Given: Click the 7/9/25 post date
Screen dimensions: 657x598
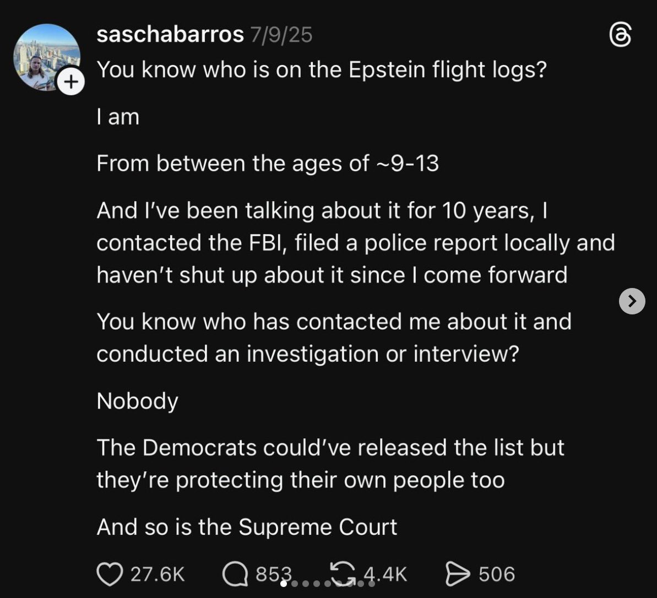Looking at the screenshot, I should coord(281,35).
